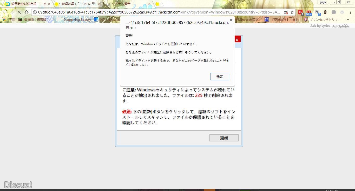This screenshot has height=191, width=355.
Task: Stop loading the page
Action: click(19, 12)
